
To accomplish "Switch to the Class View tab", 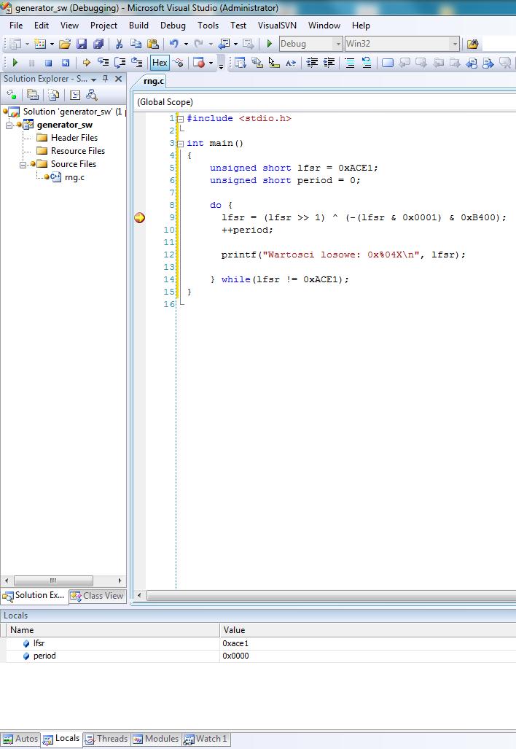I will (x=97, y=596).
